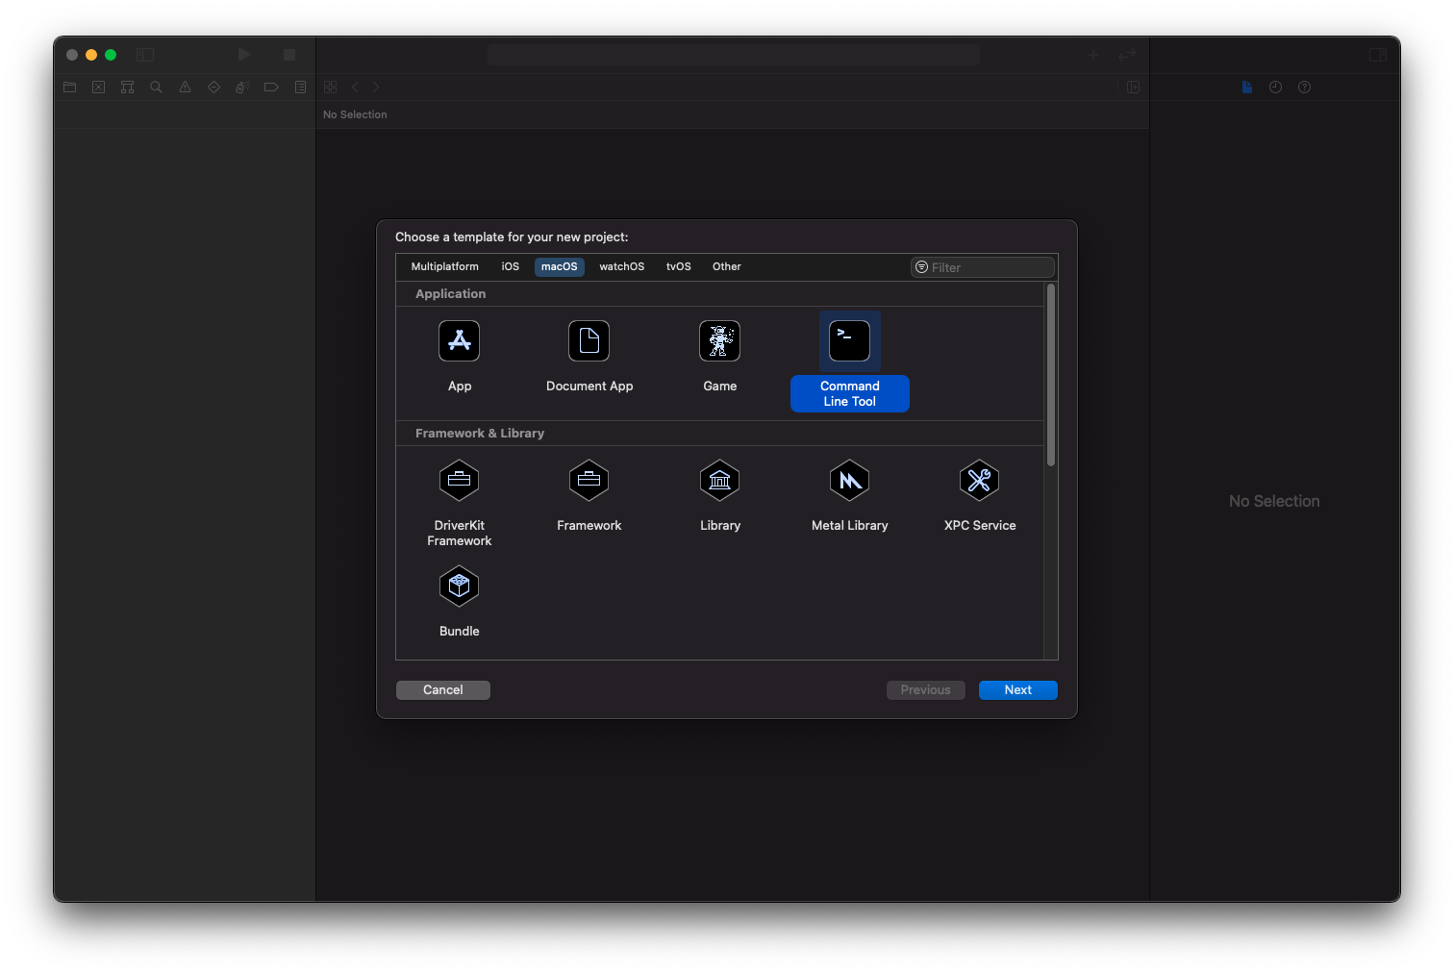Open the Issue navigator warning icon
The height and width of the screenshot is (973, 1454).
click(185, 87)
